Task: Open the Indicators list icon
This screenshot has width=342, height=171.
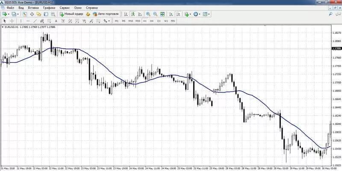Action: [x=187, y=14]
